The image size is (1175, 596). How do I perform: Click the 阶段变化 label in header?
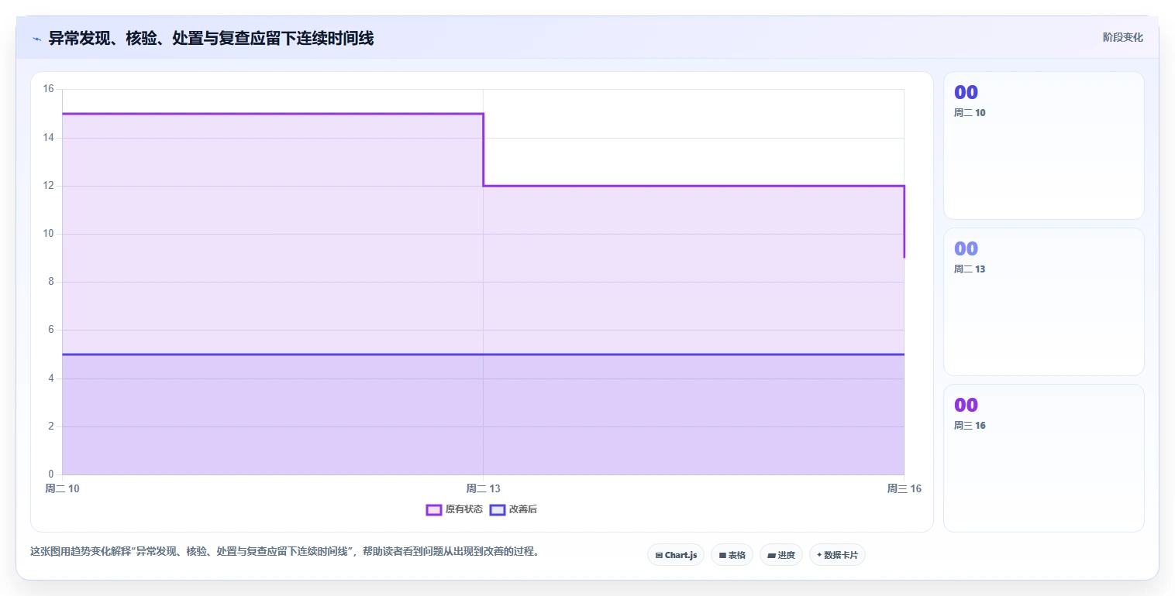[x=1122, y=37]
